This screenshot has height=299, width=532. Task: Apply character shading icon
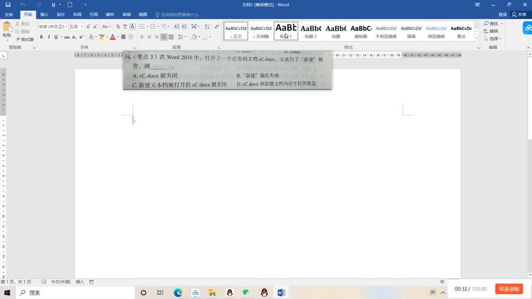pos(123,37)
